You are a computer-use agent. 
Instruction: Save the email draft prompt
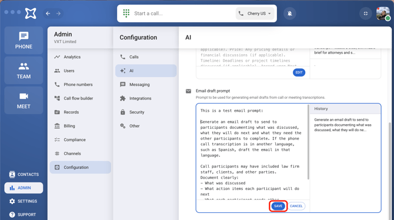pyautogui.click(x=278, y=206)
